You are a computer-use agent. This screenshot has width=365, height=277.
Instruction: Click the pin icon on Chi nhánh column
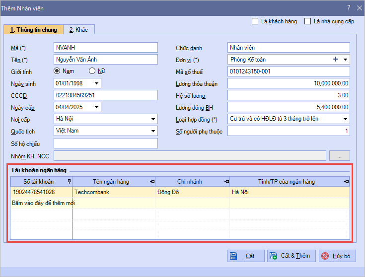226,182
